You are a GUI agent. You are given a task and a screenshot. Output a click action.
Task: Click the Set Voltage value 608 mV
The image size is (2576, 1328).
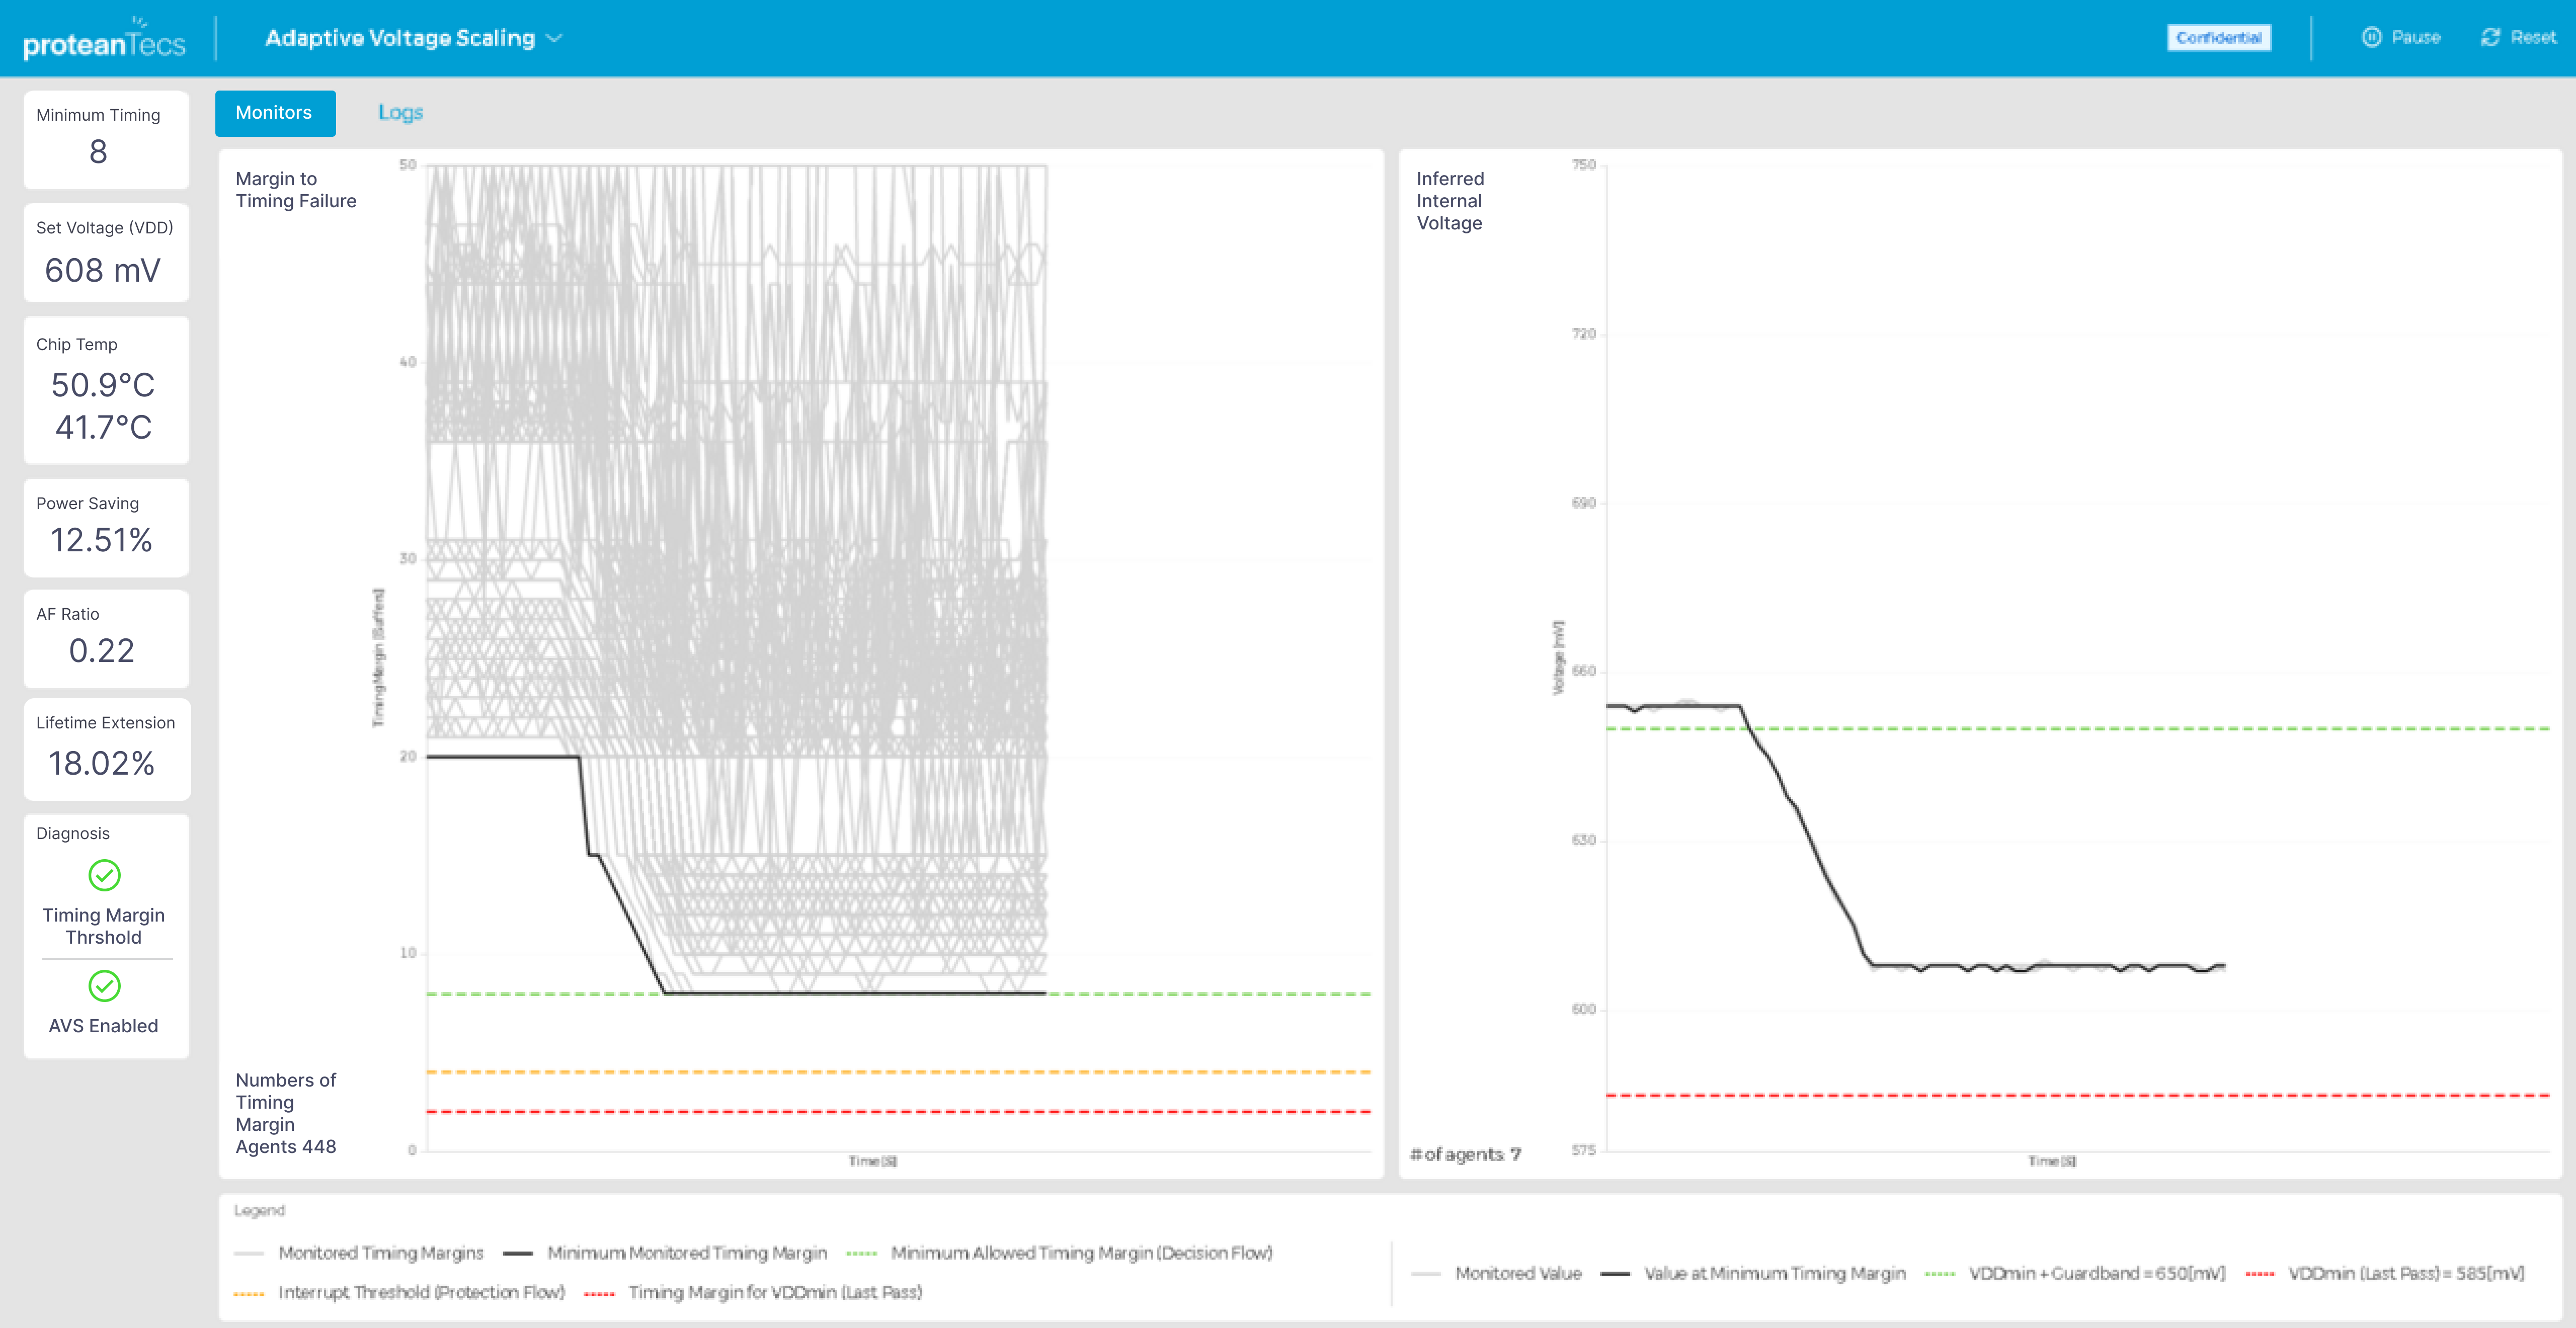click(x=102, y=270)
